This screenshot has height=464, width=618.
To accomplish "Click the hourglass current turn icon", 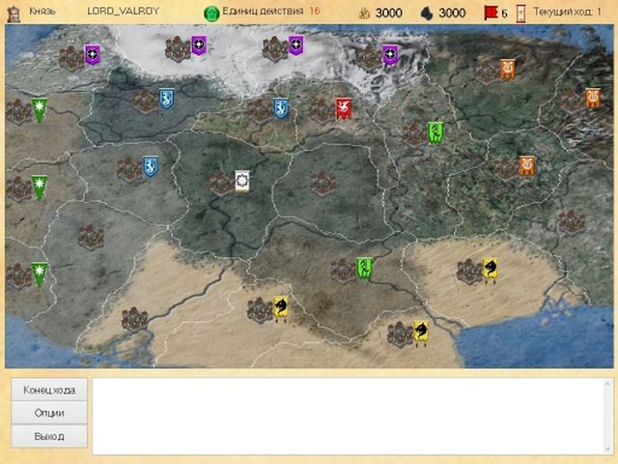I will pyautogui.click(x=521, y=14).
